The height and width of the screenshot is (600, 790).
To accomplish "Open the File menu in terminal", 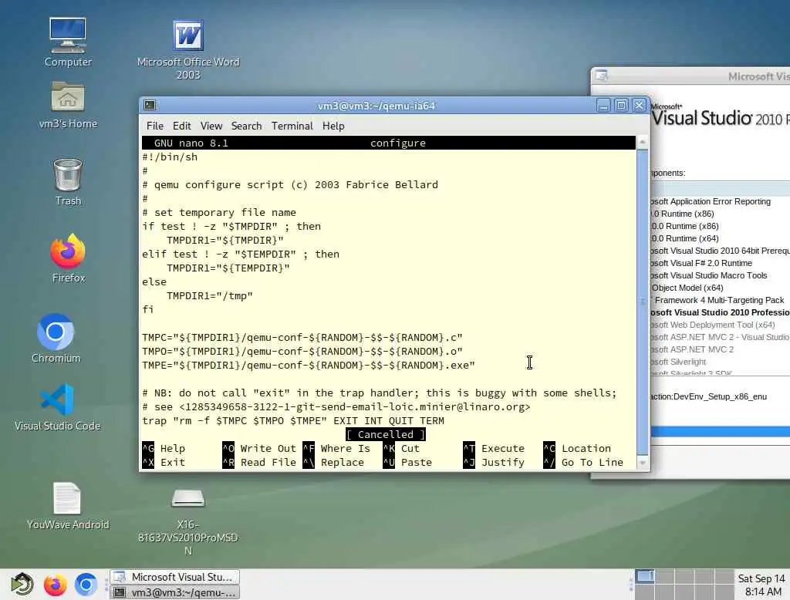I will point(154,126).
